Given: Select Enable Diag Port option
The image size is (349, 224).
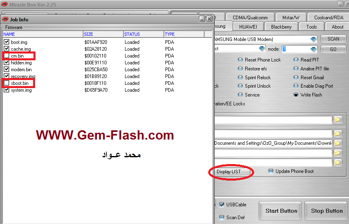Looking at the screenshot, I should point(296,86).
